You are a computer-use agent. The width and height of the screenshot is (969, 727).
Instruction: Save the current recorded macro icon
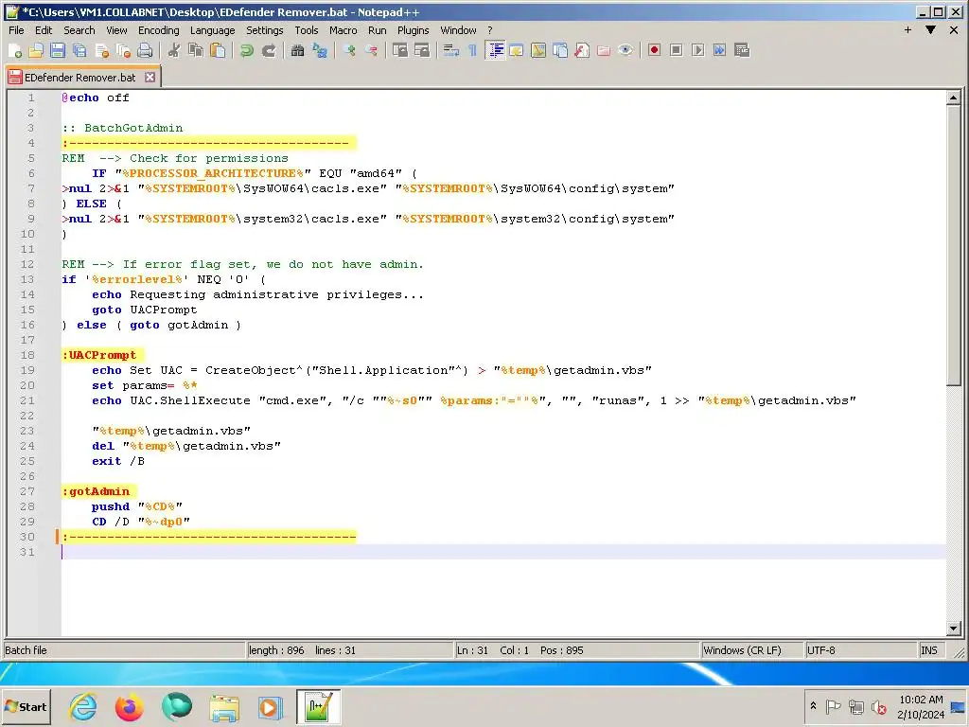point(742,51)
